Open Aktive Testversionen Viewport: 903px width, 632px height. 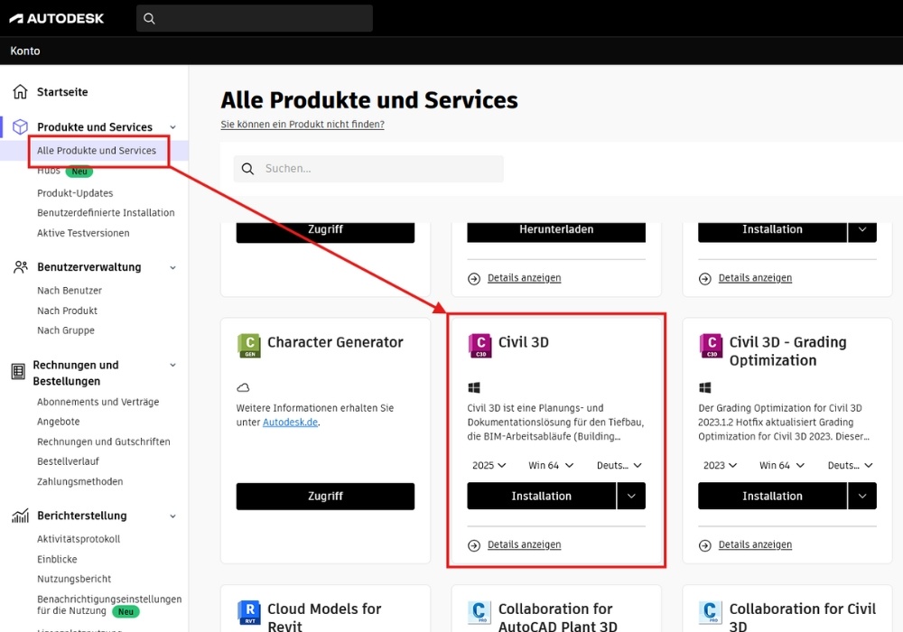83,233
